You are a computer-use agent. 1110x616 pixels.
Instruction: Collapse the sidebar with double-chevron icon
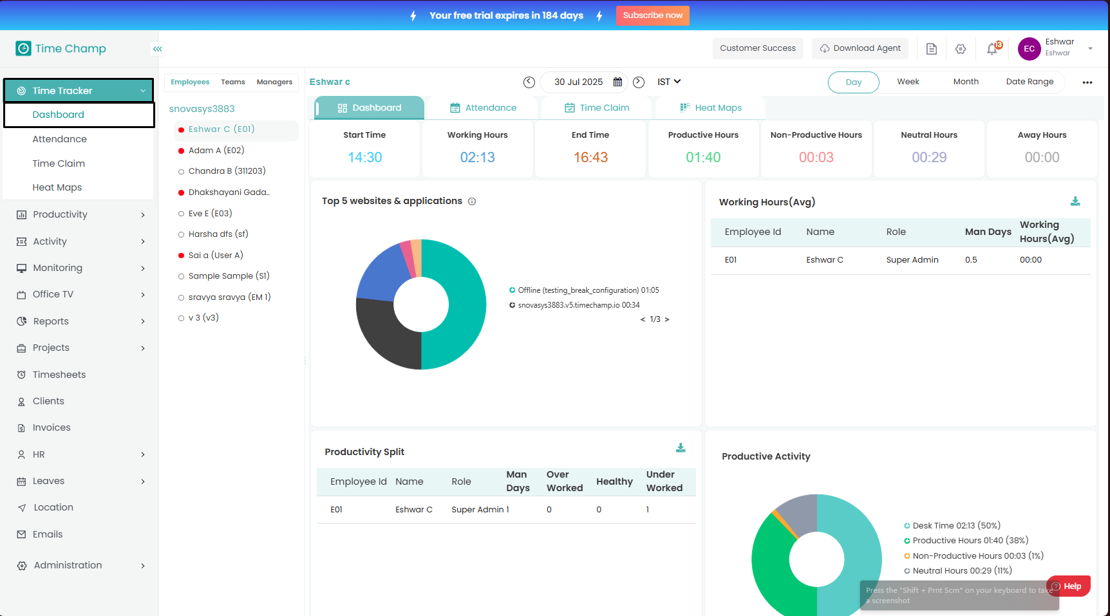pos(157,49)
